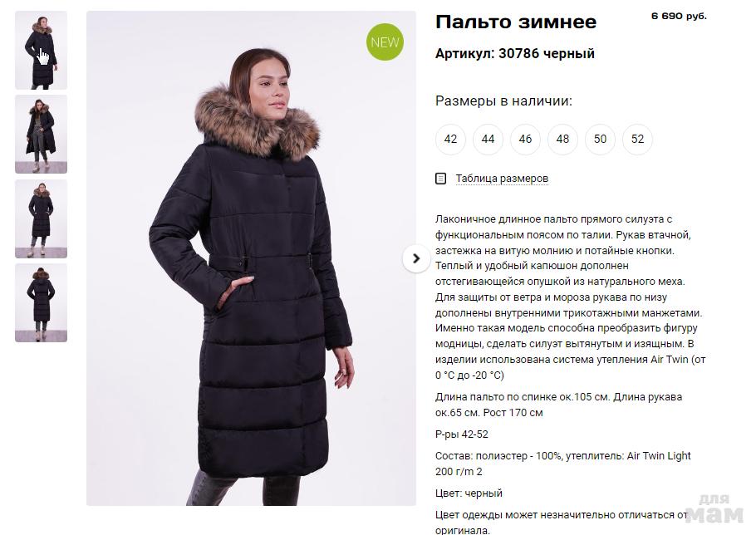Screen dimensions: 756x535
Task: Click the main coat product photo
Action: [251, 258]
